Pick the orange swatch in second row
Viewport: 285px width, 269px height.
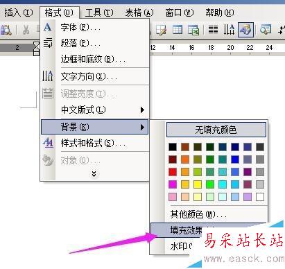[185, 159]
